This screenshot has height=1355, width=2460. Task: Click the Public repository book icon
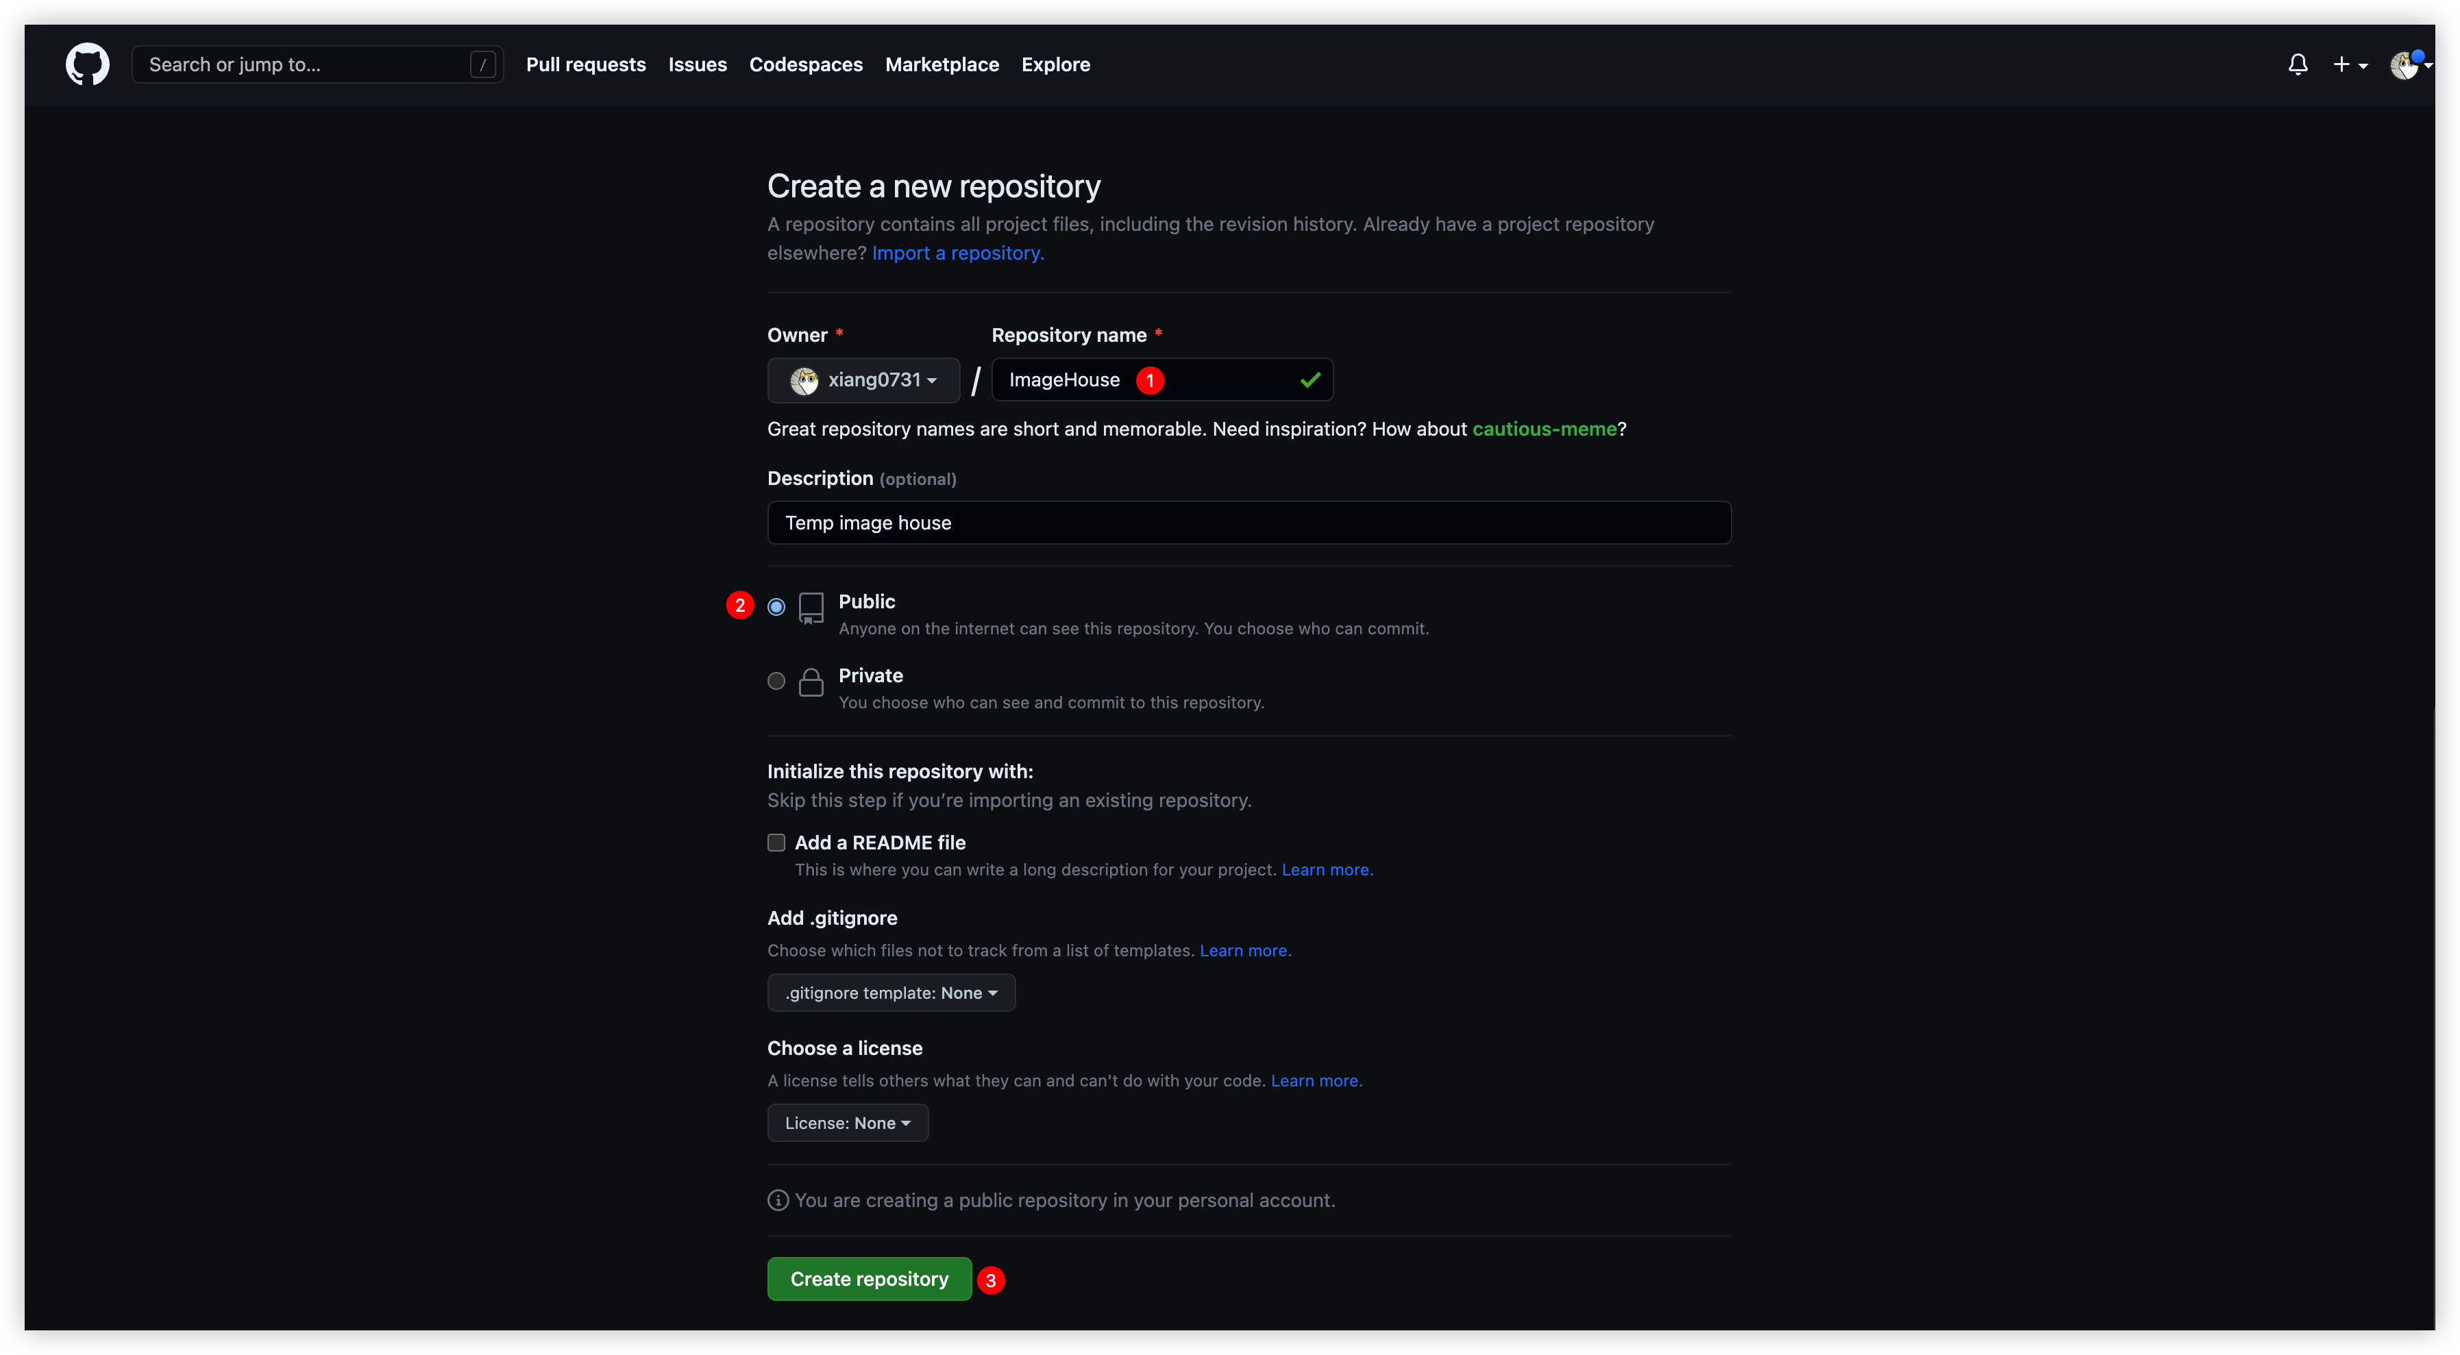coord(811,608)
